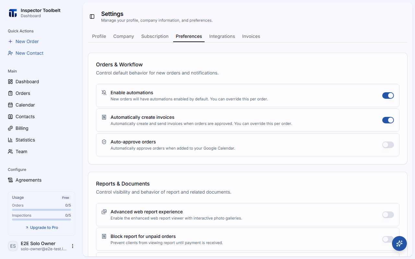
Task: Click the Inspections usage progress bar
Action: pos(41,220)
